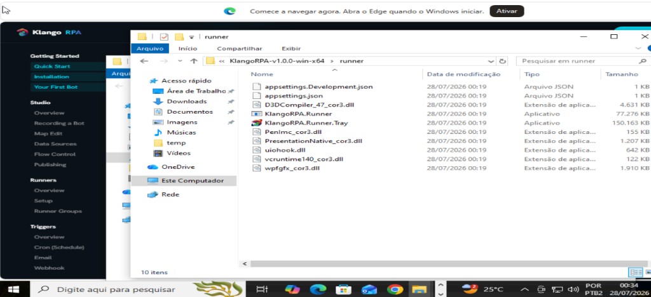The height and width of the screenshot is (297, 651).
Task: Select the file wpfgfx_cor3.dll
Action: pos(292,168)
